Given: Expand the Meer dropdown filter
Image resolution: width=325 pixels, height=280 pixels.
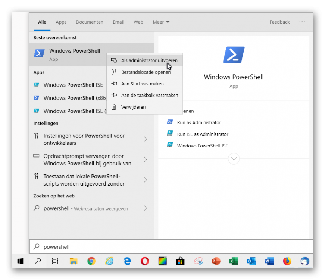Looking at the screenshot, I should 161,22.
